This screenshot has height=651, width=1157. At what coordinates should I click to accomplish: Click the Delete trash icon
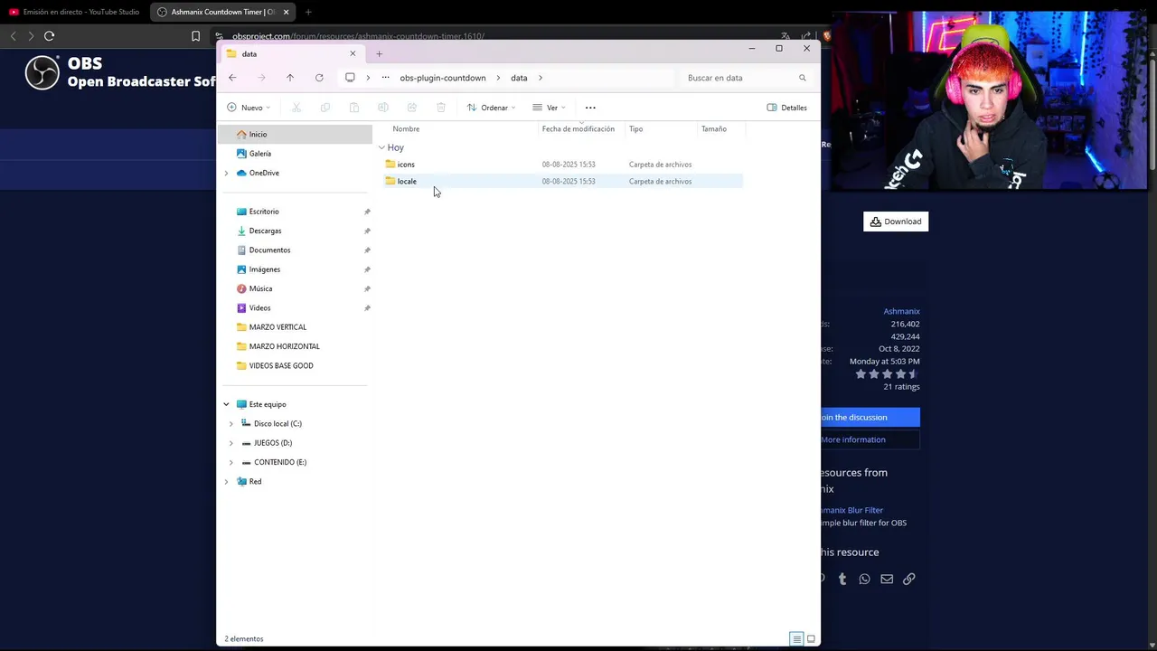pos(441,108)
